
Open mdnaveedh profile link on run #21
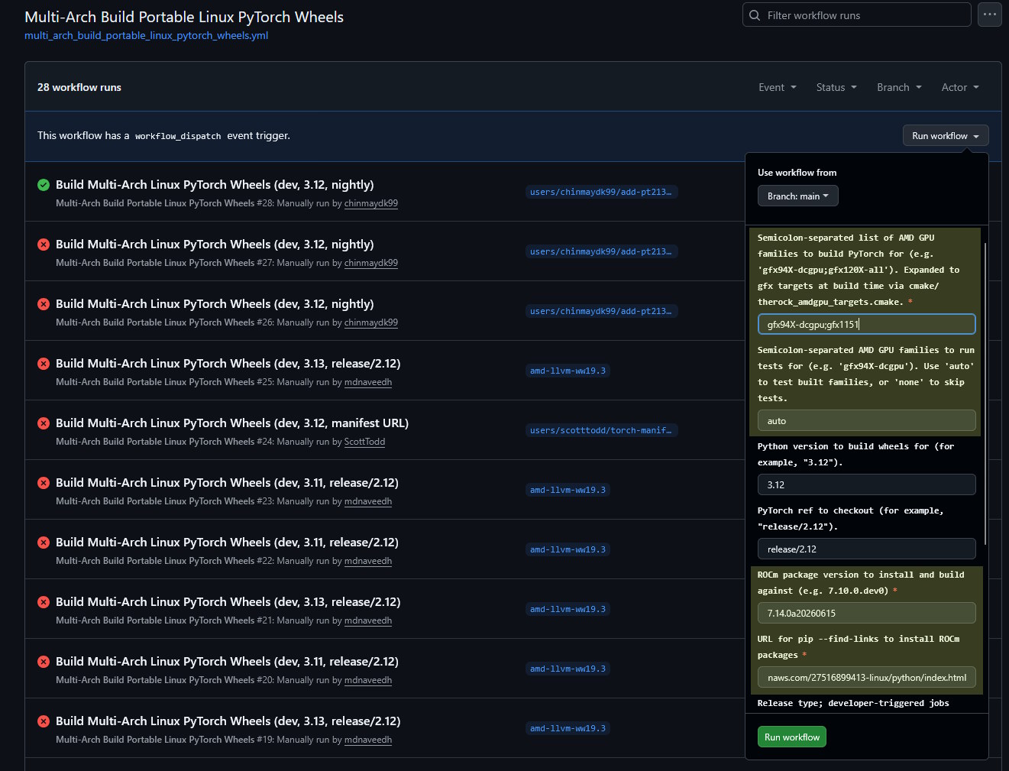(368, 620)
